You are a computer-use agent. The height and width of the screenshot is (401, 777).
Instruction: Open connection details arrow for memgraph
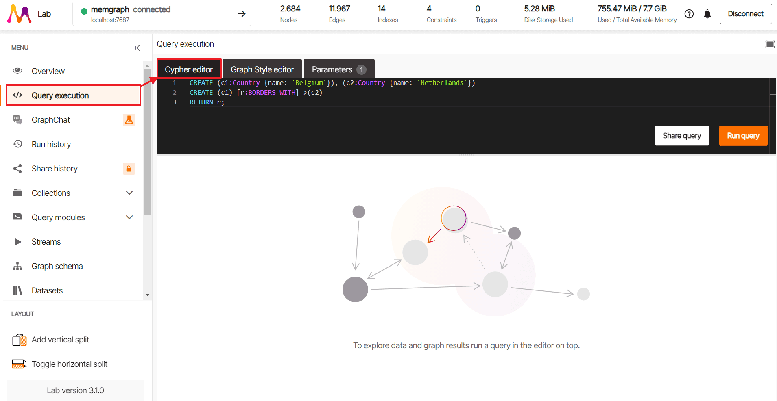242,14
